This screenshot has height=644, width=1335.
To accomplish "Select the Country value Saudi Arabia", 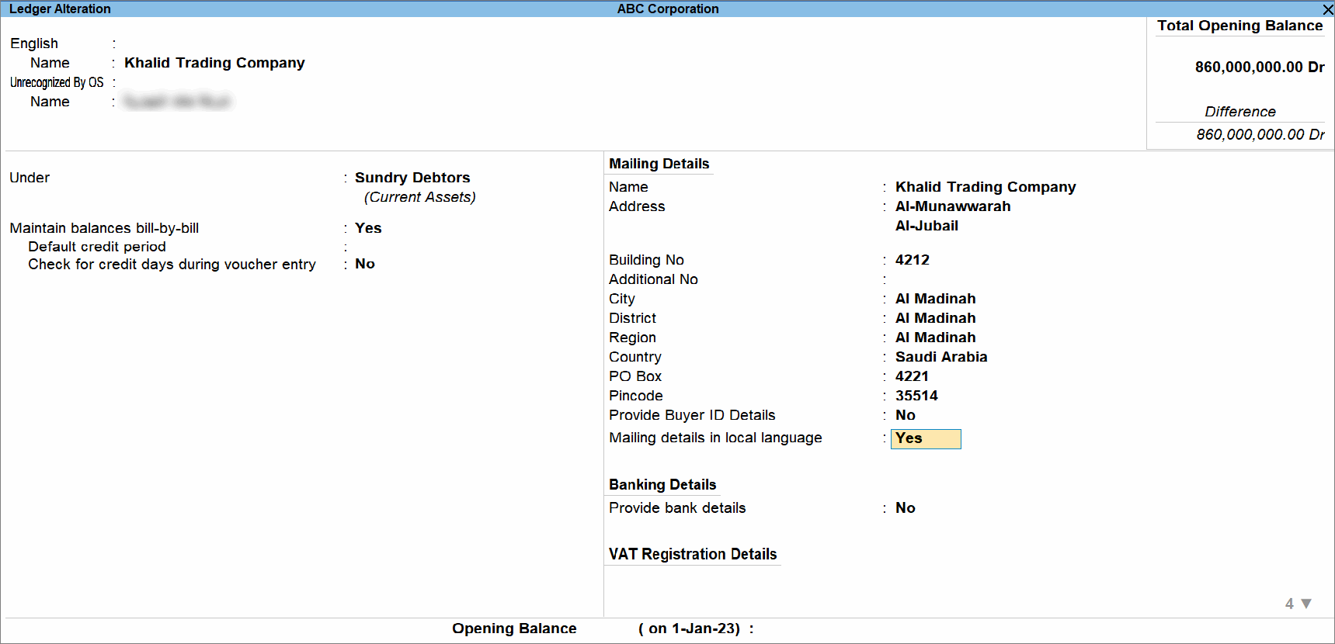I will coord(941,357).
